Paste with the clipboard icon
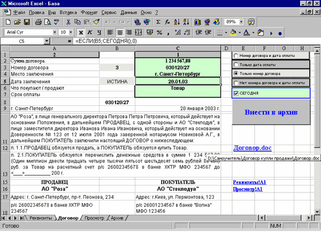Screen dimensions: 321x232 (x=87, y=22)
